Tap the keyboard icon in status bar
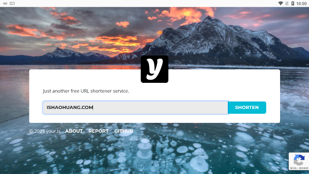 5,3
